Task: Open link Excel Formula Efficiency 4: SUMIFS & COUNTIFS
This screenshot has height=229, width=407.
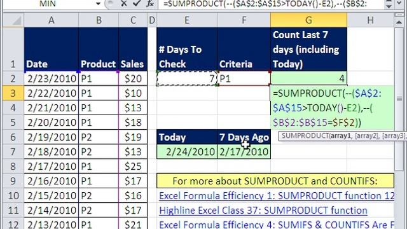Action: pyautogui.click(x=277, y=225)
